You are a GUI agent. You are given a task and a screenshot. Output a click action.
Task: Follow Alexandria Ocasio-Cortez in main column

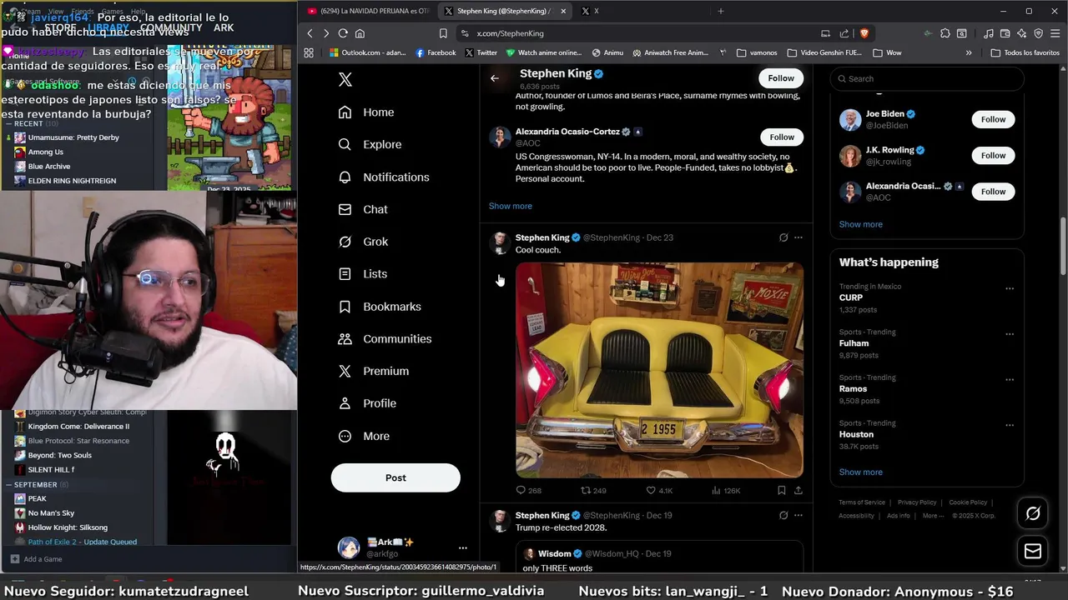tap(782, 137)
